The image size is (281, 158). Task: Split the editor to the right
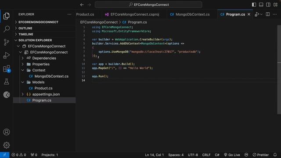tap(268, 14)
